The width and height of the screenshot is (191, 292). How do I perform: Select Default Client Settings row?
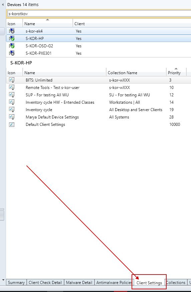coord(99,125)
